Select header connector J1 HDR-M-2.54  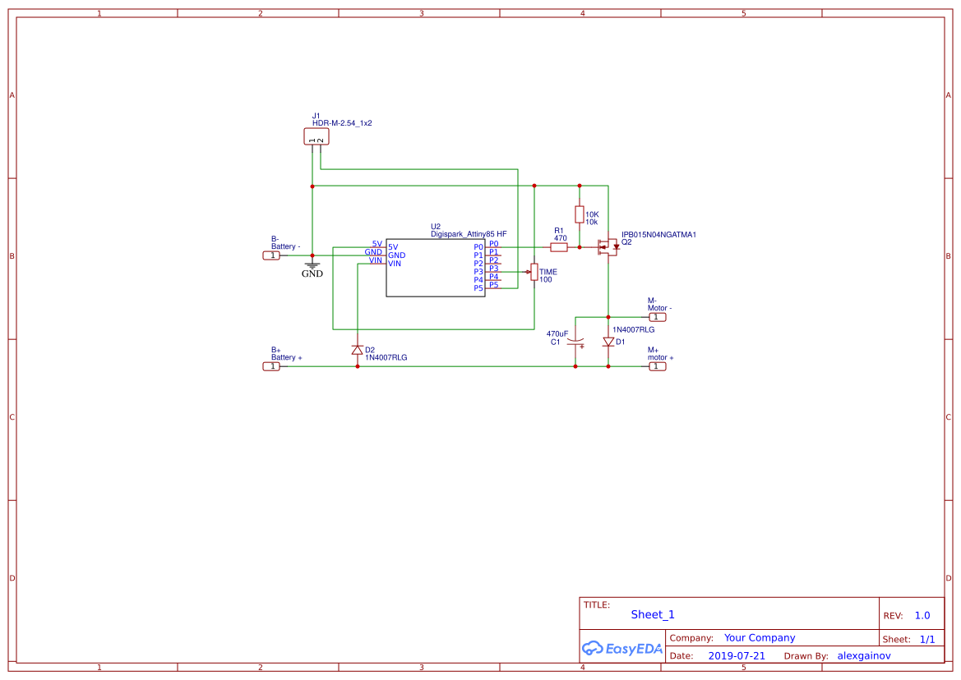(x=315, y=136)
